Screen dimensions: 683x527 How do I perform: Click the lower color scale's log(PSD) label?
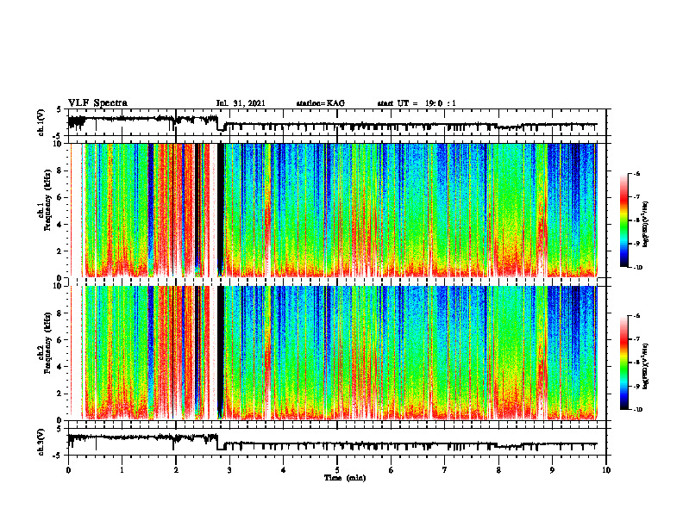[646, 368]
